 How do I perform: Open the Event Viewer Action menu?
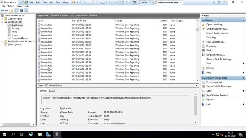(11, 6)
